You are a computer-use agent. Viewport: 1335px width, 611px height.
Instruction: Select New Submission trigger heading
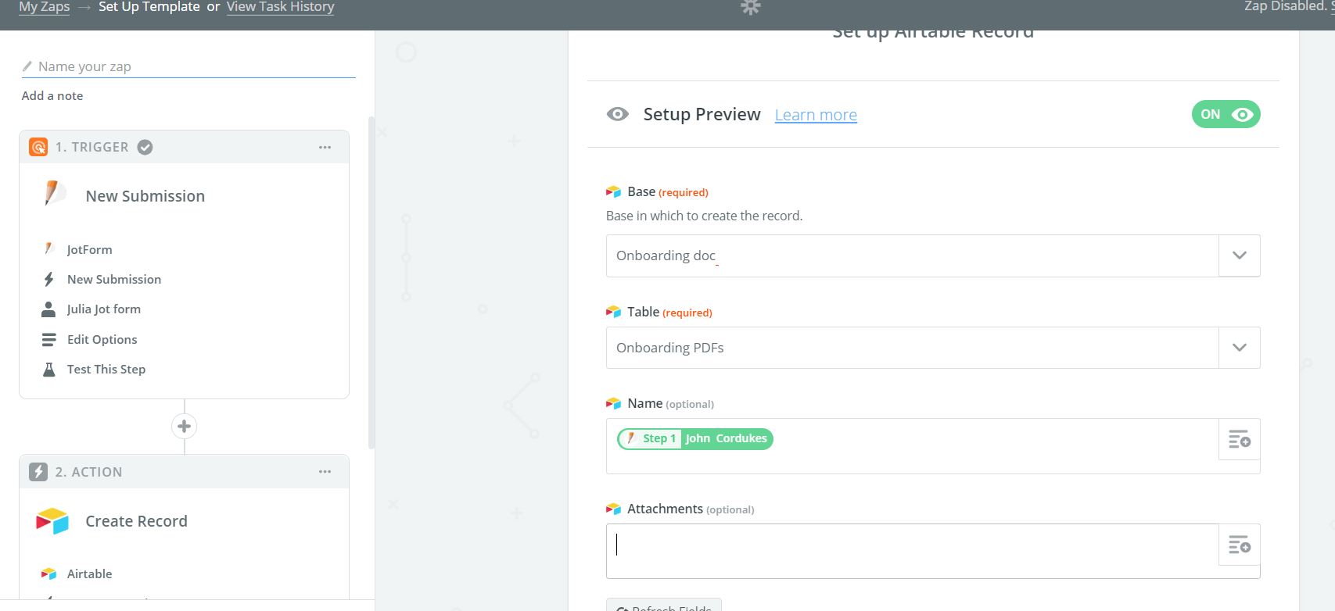click(145, 196)
